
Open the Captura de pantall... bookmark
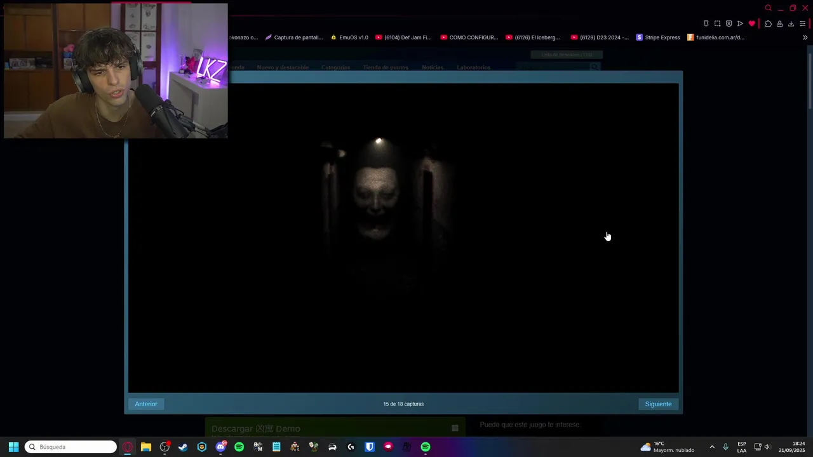coord(294,37)
